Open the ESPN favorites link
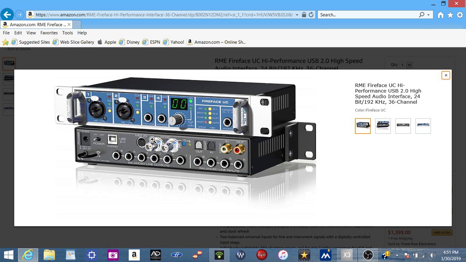466x262 pixels. pos(151,42)
